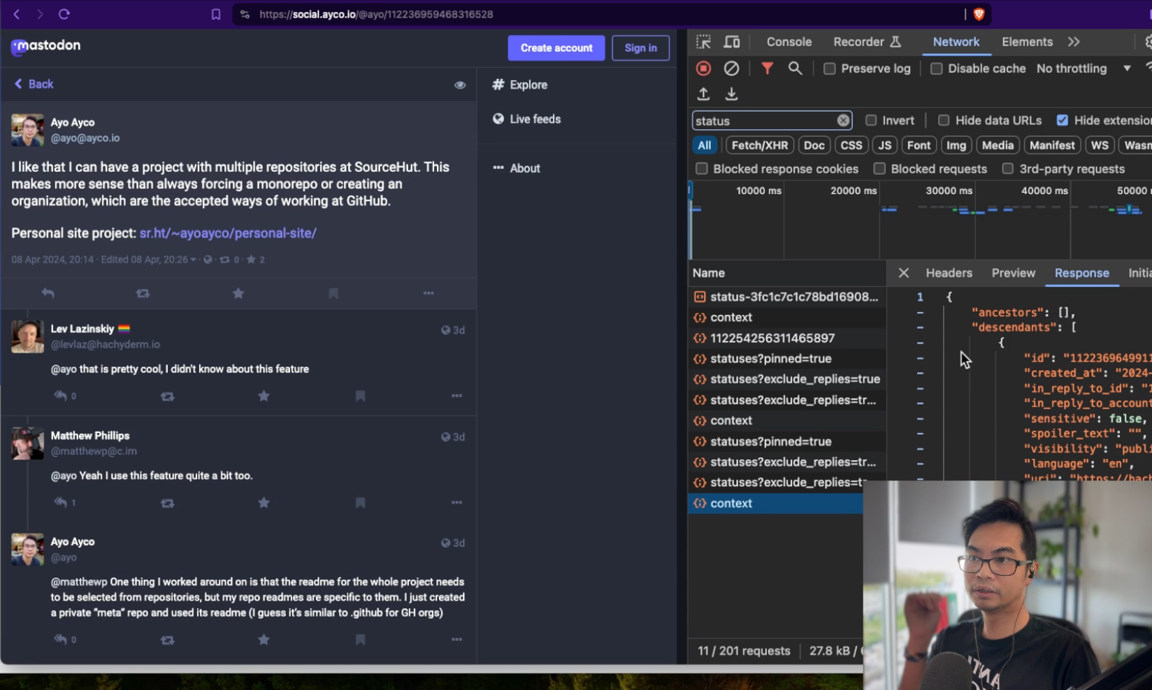
Task: Check the Disable cache option
Action: coord(936,68)
